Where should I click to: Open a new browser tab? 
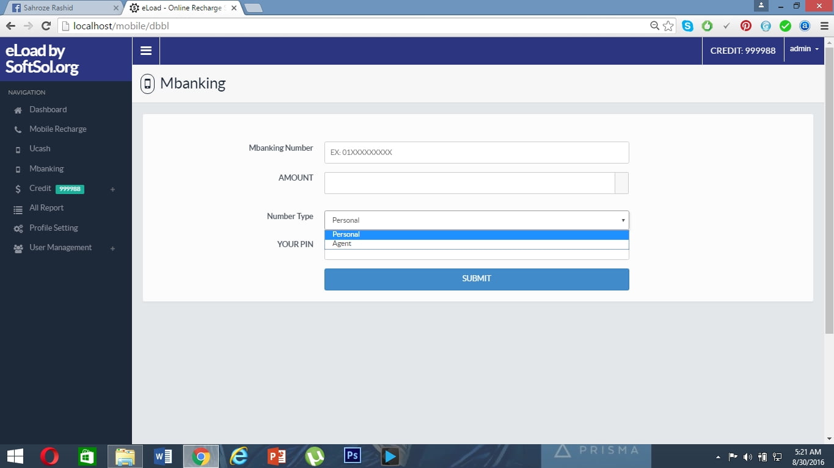[253, 8]
